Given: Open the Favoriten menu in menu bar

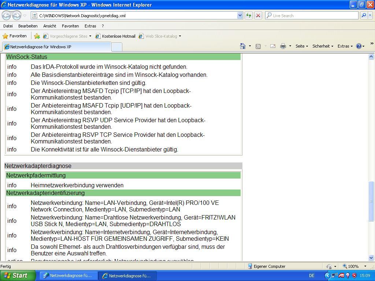Looking at the screenshot, I should [x=70, y=26].
